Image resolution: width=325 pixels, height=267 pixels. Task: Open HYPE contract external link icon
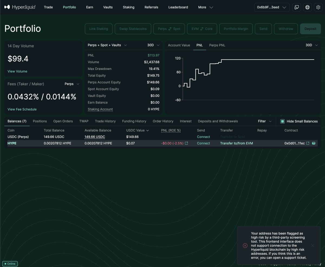[x=308, y=143]
